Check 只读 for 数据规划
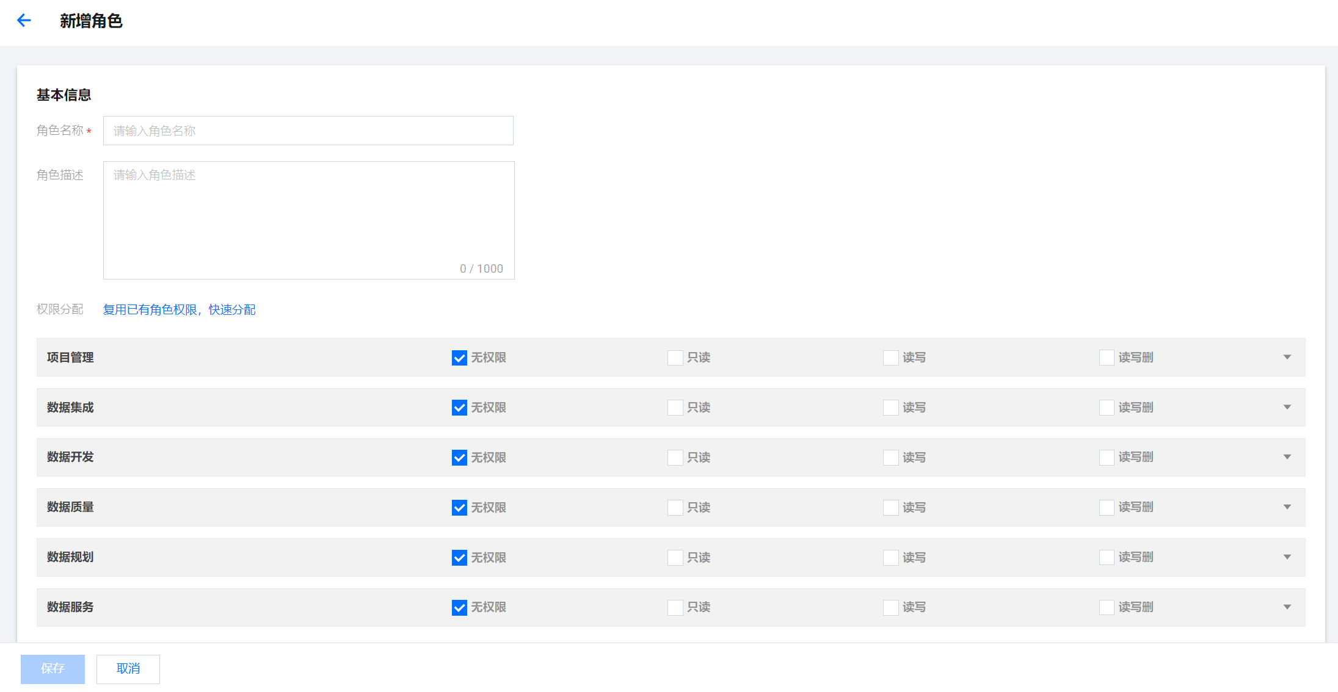The height and width of the screenshot is (692, 1338). [x=675, y=558]
